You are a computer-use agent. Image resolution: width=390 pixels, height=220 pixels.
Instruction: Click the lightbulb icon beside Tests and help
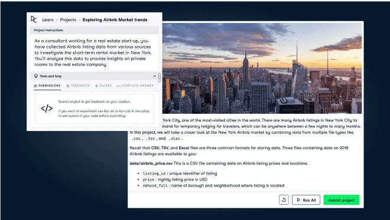click(x=36, y=76)
